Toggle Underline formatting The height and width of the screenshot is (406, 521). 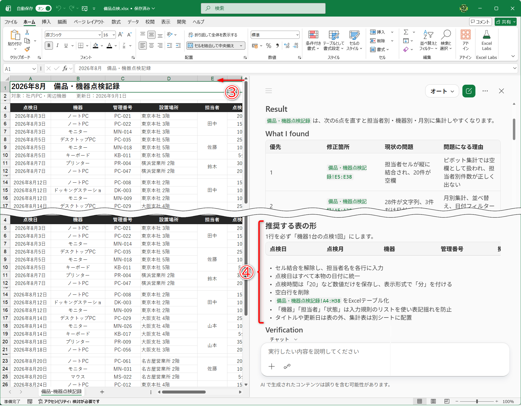click(66, 46)
